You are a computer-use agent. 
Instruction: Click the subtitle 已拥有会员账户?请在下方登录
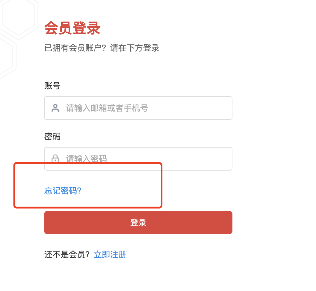coord(102,48)
